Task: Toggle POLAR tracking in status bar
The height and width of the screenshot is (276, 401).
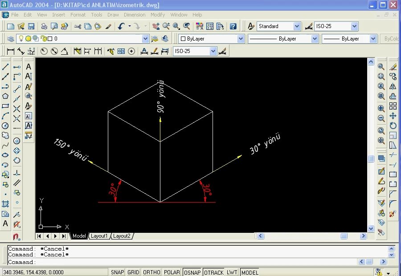Action: point(172,272)
